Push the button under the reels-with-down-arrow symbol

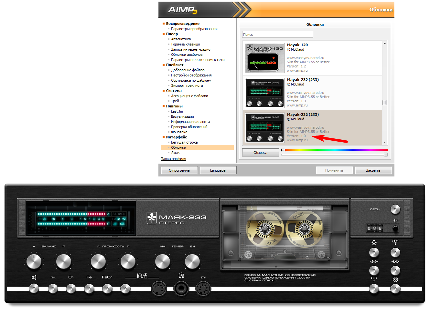pyautogui.click(x=395, y=252)
